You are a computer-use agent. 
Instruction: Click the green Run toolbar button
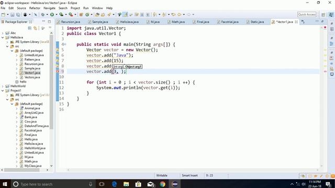pyautogui.click(x=52, y=15)
